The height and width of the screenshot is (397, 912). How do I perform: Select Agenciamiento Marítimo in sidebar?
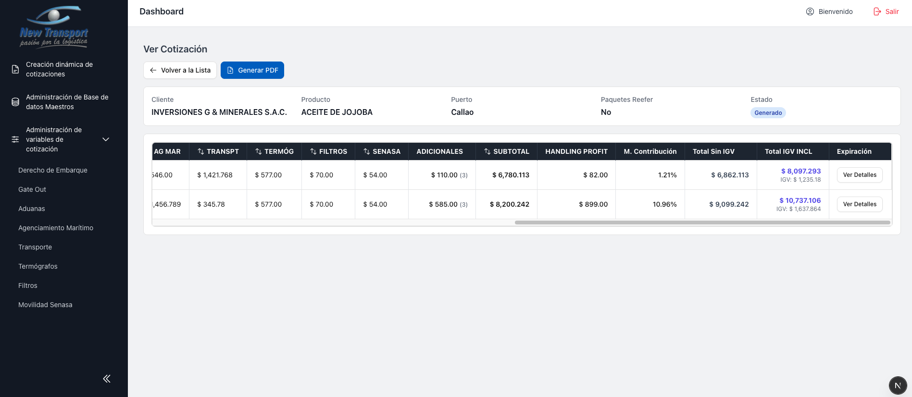click(x=56, y=228)
